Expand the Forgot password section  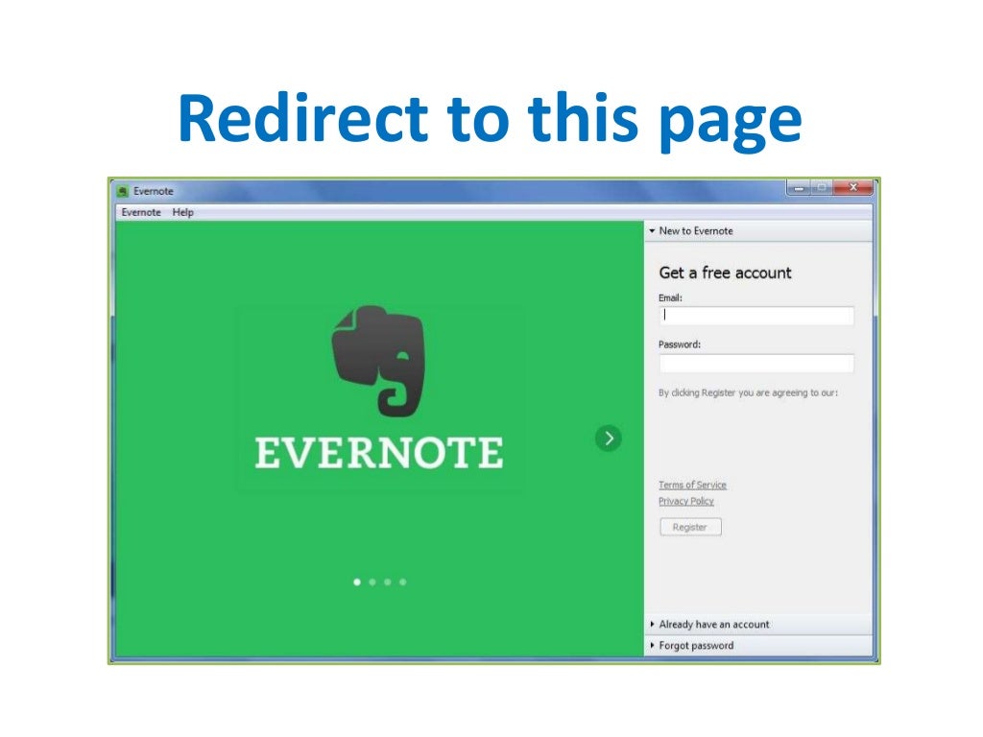pyautogui.click(x=758, y=646)
